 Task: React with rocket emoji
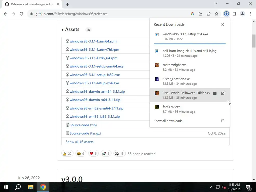point(106,154)
